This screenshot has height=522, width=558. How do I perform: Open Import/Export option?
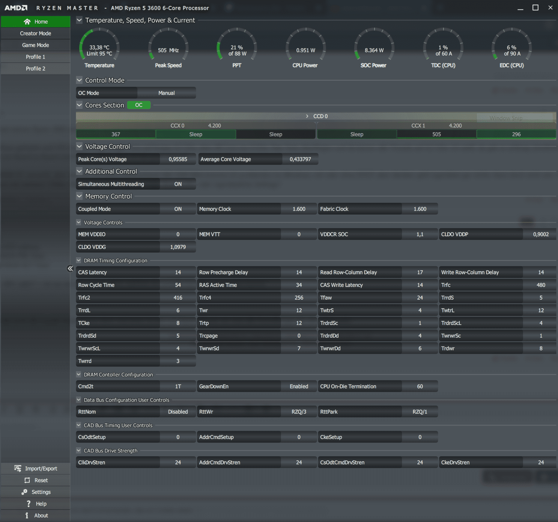(x=36, y=468)
